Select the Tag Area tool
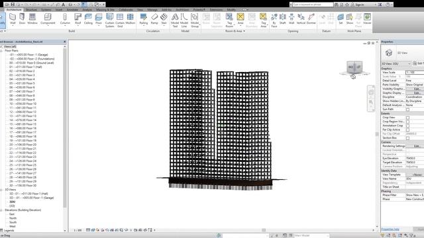This screenshot has height=238, width=424. [264, 20]
